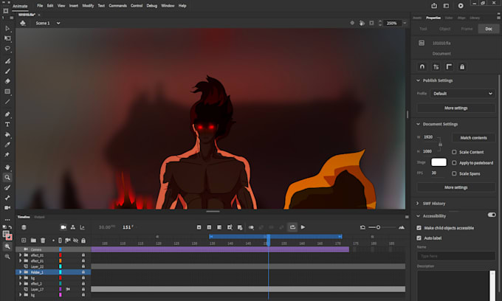Click the layer parenting view icon
The width and height of the screenshot is (502, 301).
[x=73, y=227]
